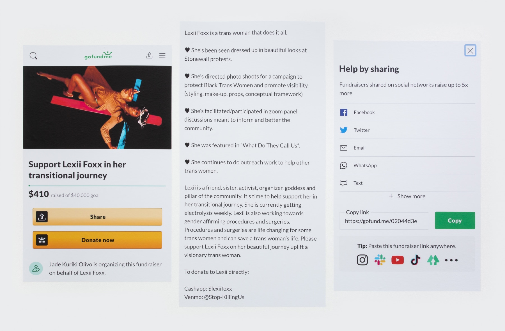
Task: Go to the gofundme logo homepage
Action: [98, 55]
